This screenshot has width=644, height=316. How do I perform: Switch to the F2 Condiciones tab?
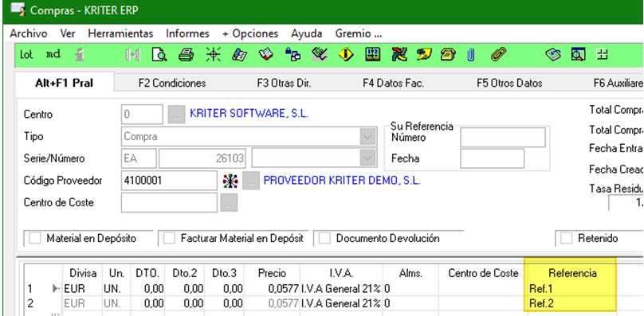172,84
